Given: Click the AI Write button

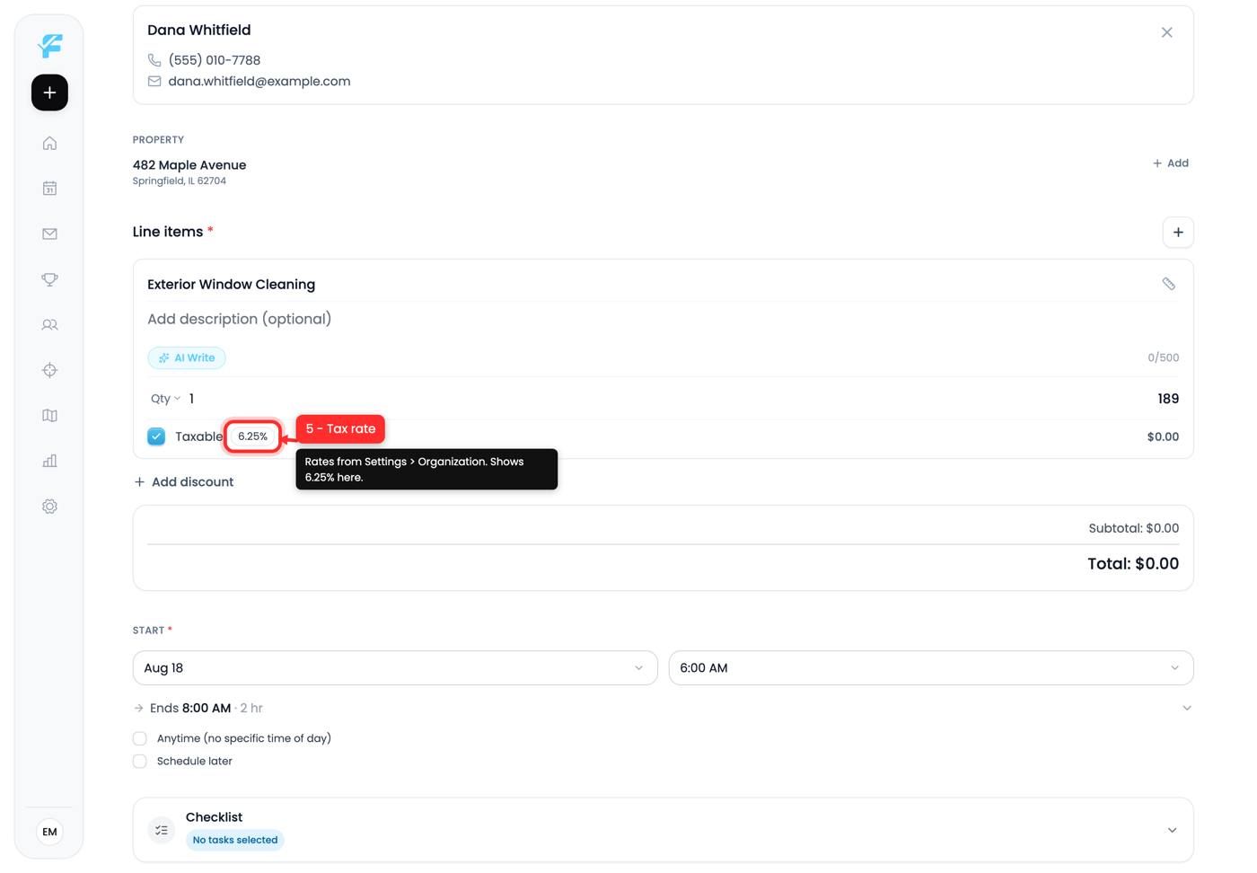Looking at the screenshot, I should pos(187,357).
